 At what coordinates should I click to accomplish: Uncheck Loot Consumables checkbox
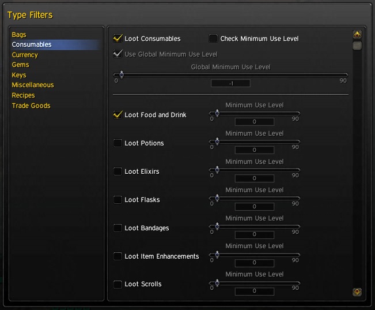[x=118, y=38]
